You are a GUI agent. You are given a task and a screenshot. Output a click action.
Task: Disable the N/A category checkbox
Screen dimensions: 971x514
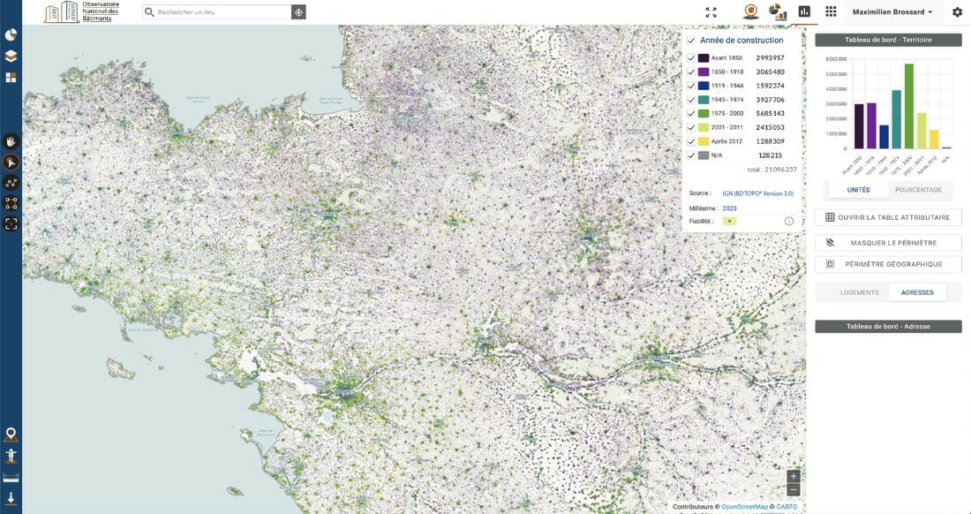click(x=691, y=155)
